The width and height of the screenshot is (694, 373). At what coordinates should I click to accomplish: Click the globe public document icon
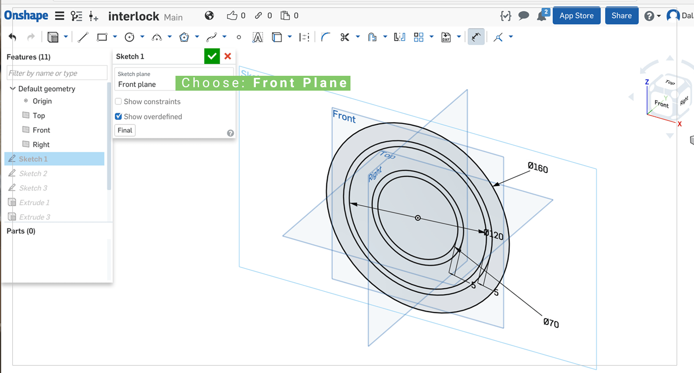point(209,16)
